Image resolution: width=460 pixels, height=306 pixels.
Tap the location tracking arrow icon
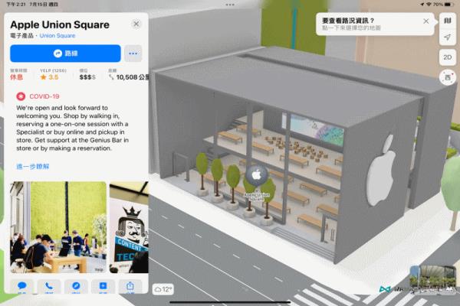[448, 37]
